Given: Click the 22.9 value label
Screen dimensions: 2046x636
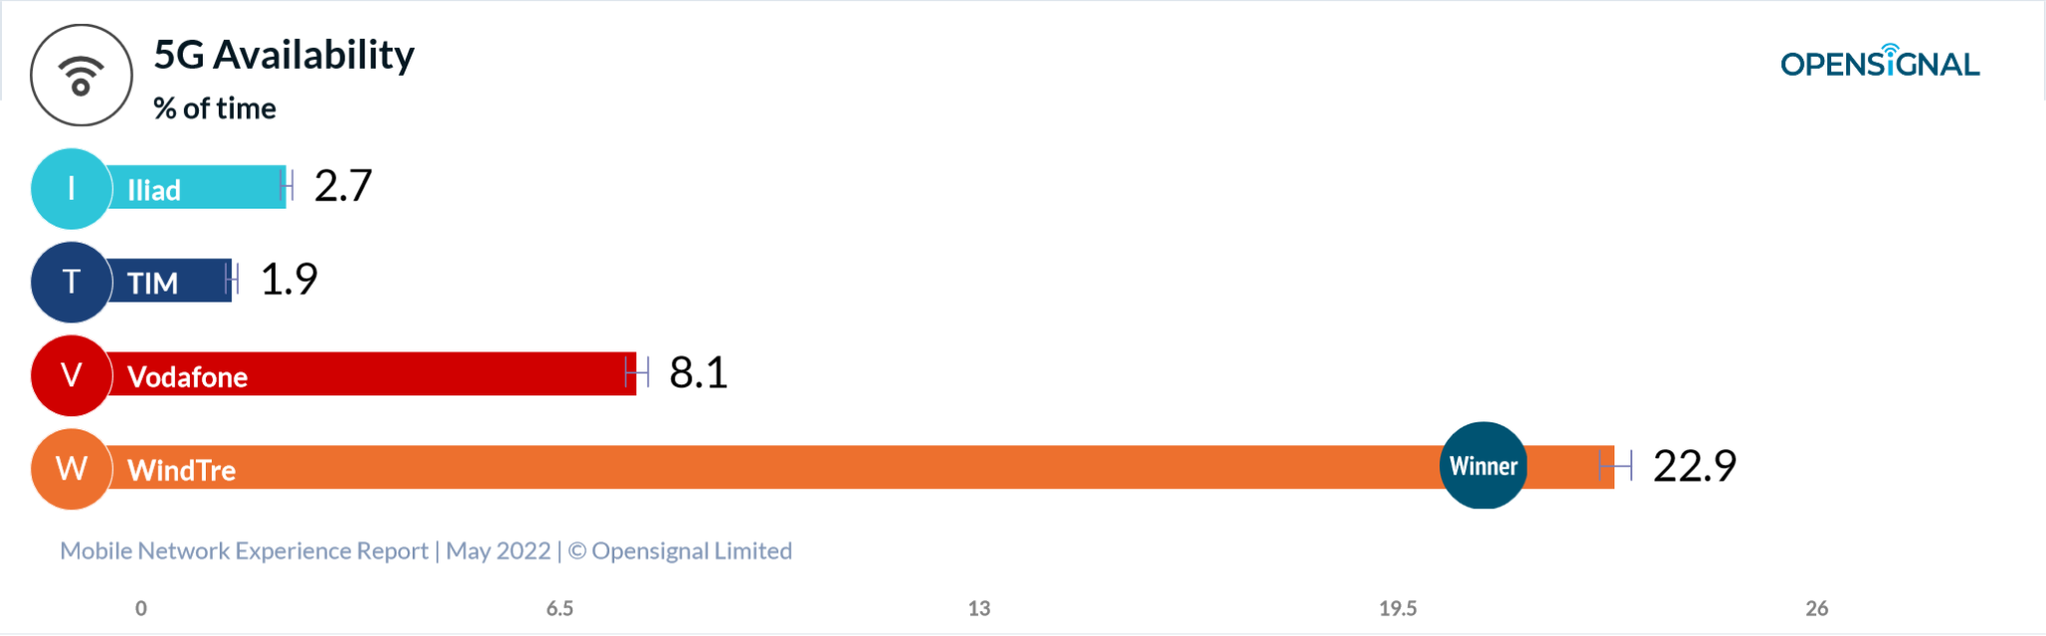Looking at the screenshot, I should [x=1694, y=465].
